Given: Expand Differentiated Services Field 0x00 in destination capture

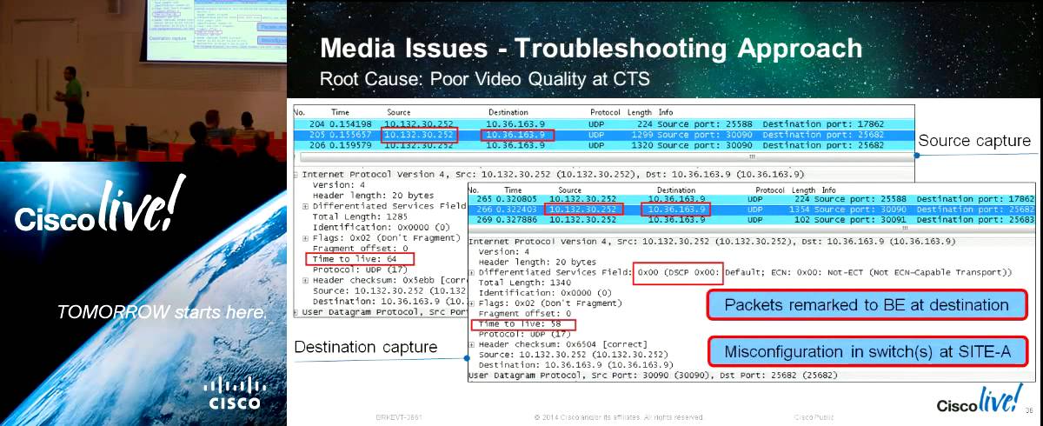Looking at the screenshot, I should 471,272.
